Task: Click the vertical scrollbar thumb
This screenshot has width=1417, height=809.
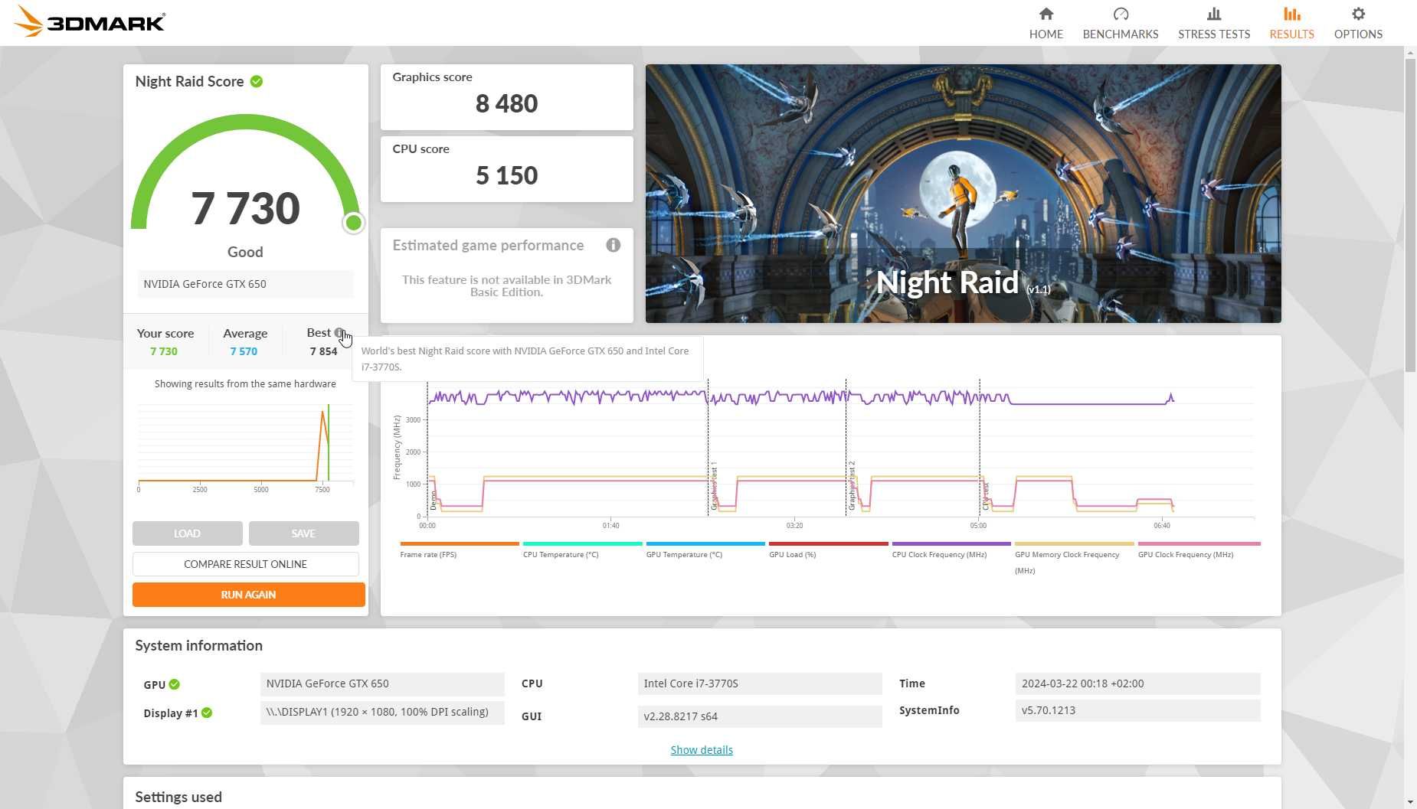Action: pyautogui.click(x=1410, y=214)
